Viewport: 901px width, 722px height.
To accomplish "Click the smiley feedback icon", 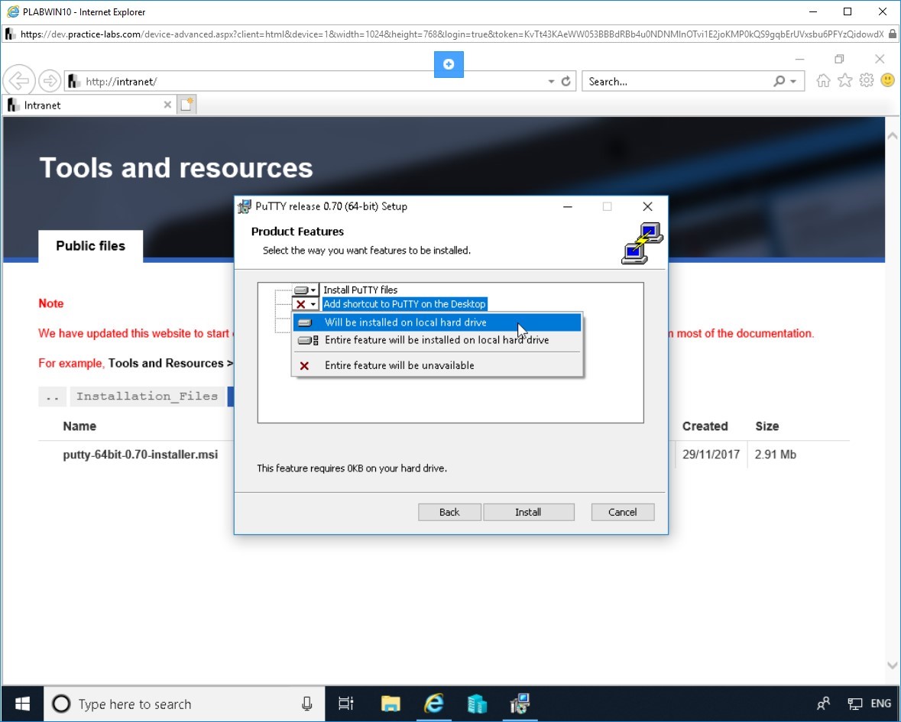I will coord(888,80).
